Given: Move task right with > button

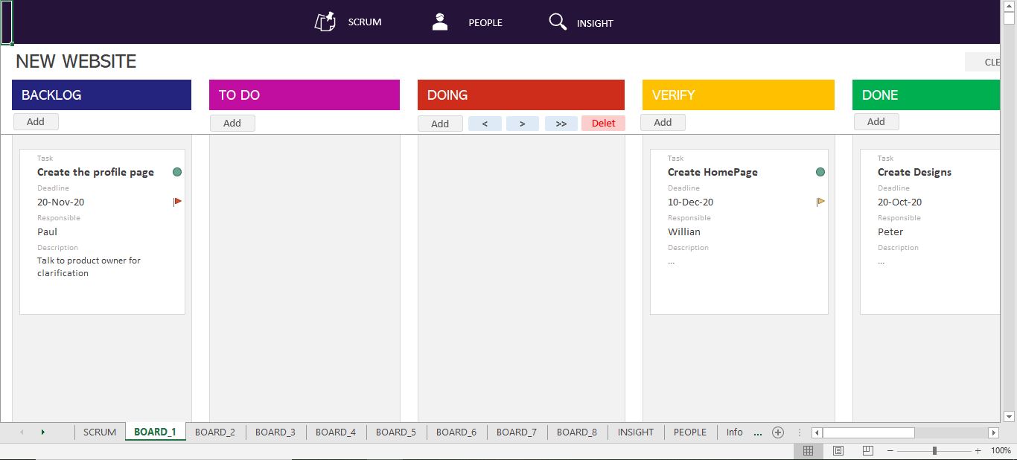Looking at the screenshot, I should point(523,124).
